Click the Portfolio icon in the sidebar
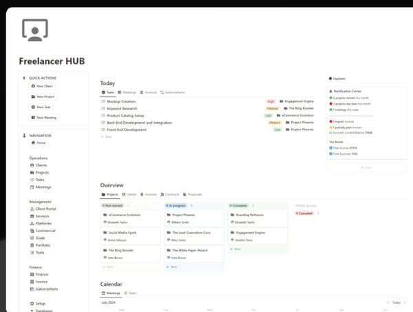 click(x=32, y=245)
